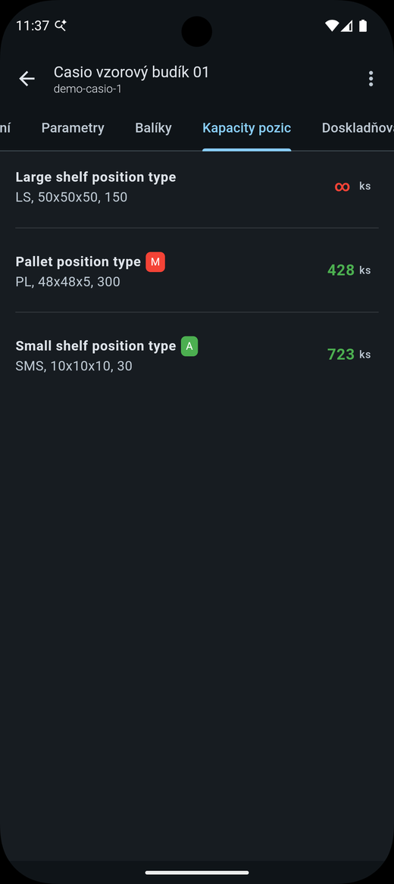Tap the search status bar icon

coord(61,25)
